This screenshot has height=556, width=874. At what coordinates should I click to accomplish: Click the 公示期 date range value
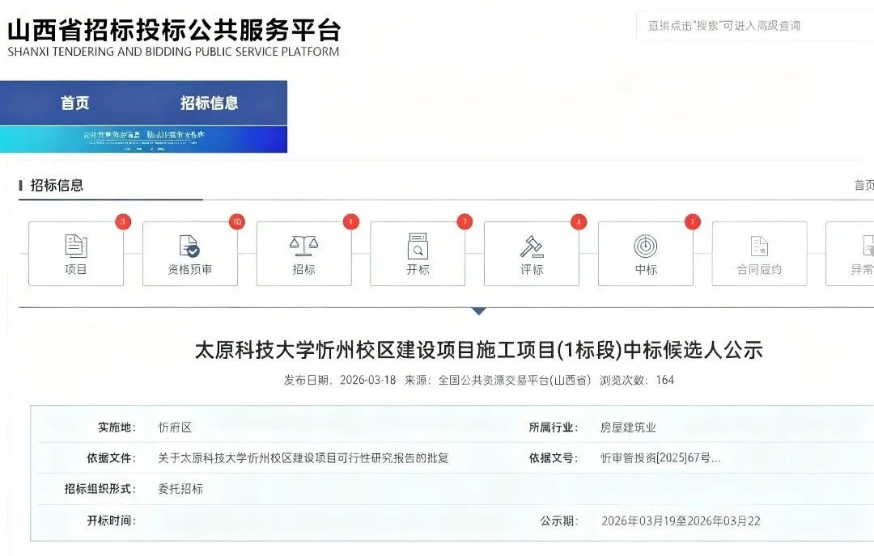681,521
